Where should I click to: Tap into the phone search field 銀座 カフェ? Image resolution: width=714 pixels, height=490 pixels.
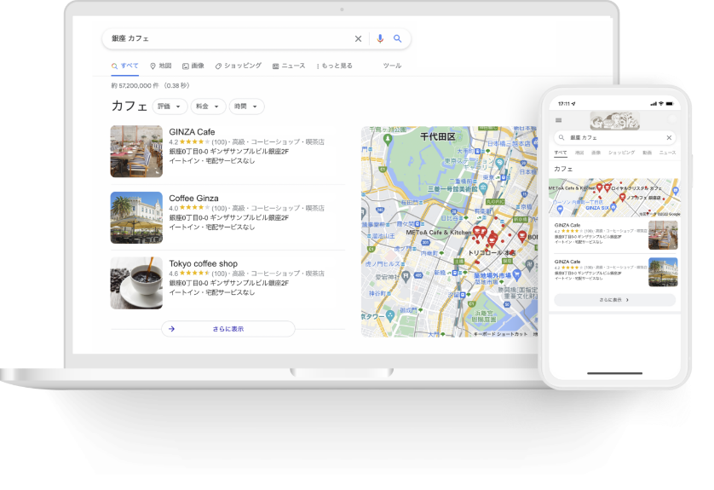pos(614,137)
